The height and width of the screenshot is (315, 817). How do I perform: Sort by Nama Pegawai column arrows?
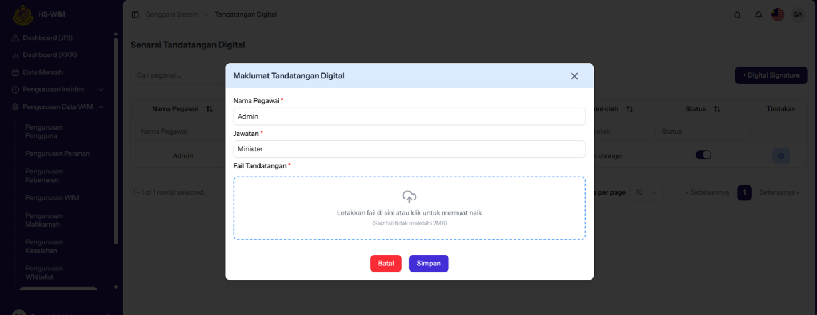209,109
